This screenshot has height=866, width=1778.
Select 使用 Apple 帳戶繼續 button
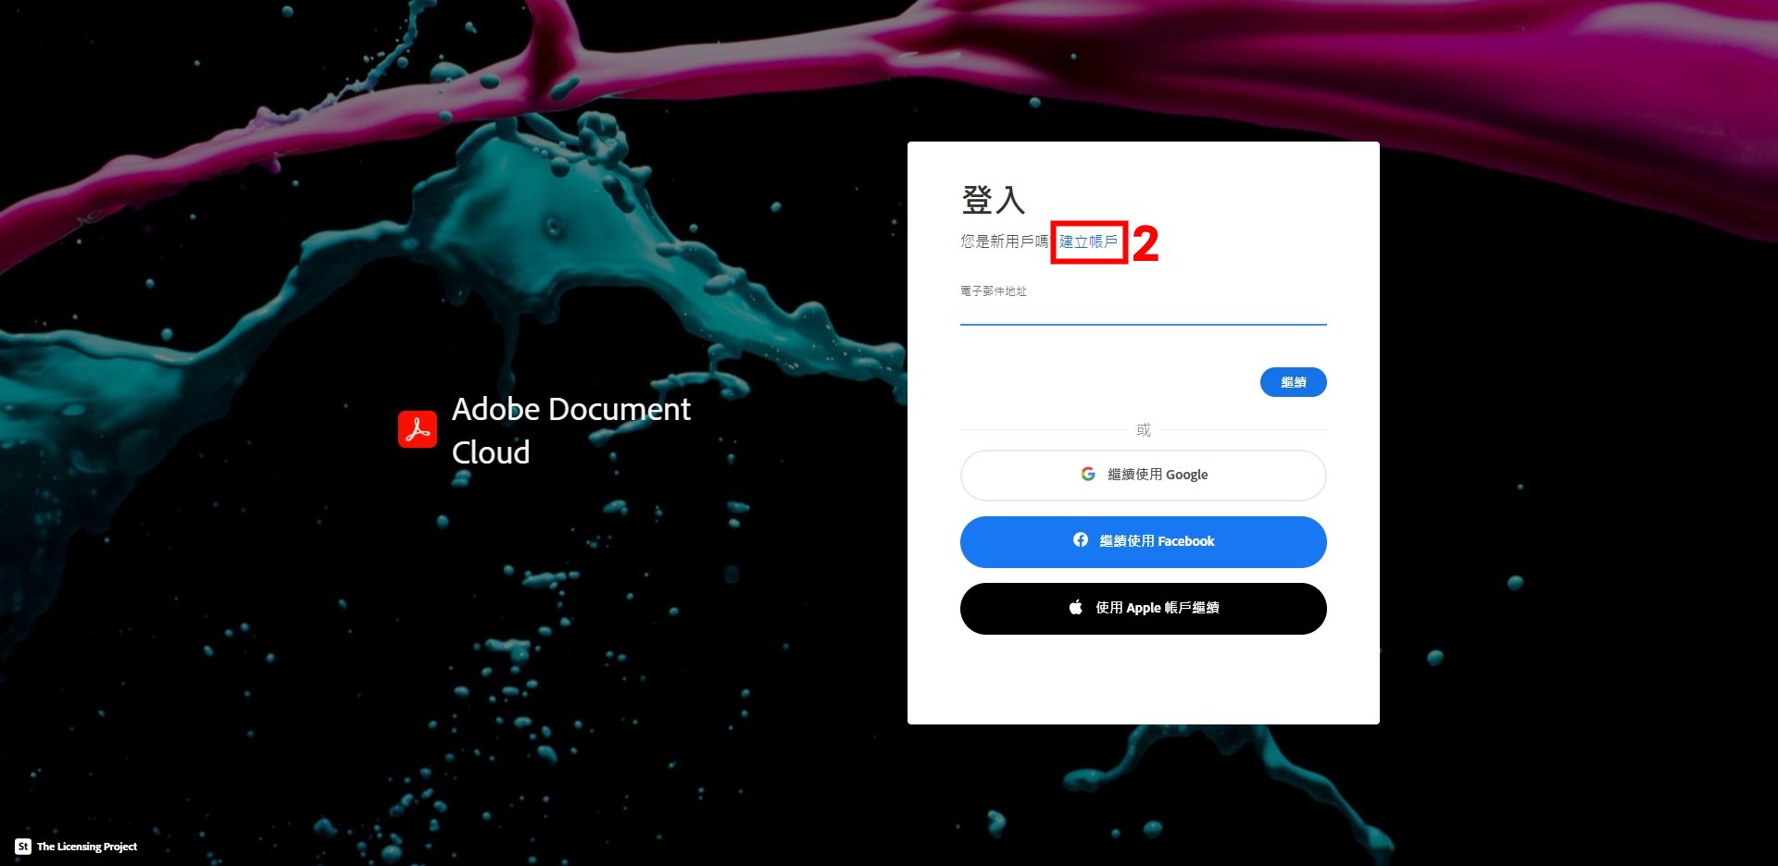click(1144, 609)
